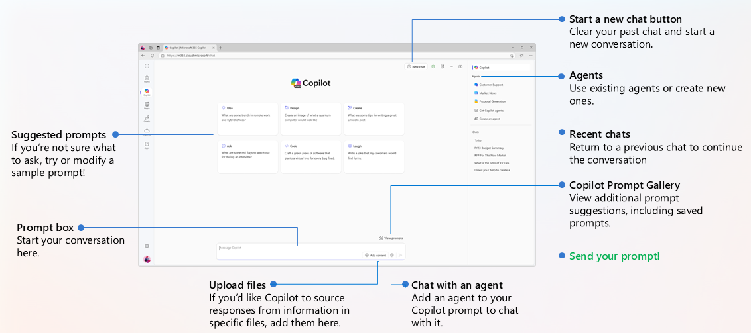The image size is (751, 333).
Task: Start a new chat with New chat button
Action: (416, 66)
